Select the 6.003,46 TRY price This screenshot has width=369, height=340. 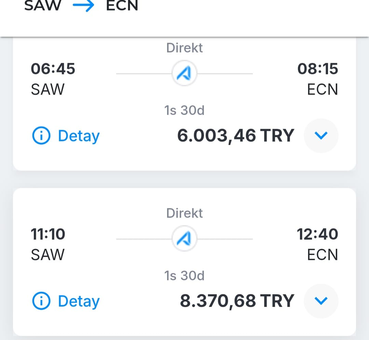[235, 136]
